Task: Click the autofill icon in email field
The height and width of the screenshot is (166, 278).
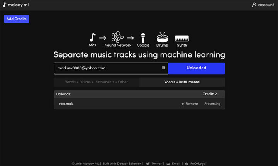Action: pos(163,68)
